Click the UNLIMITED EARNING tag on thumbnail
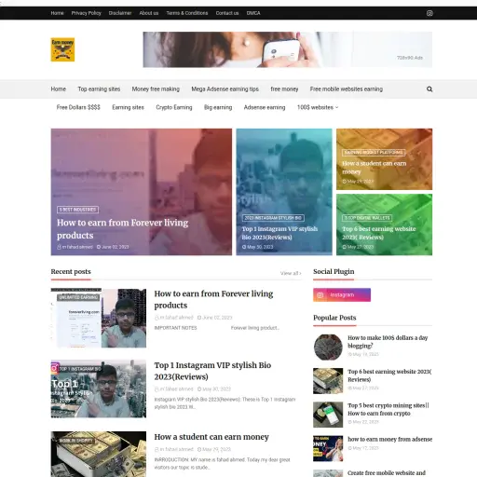The height and width of the screenshot is (477, 477). click(x=78, y=297)
